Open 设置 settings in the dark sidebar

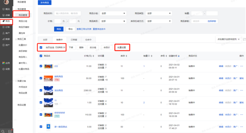click(6, 69)
